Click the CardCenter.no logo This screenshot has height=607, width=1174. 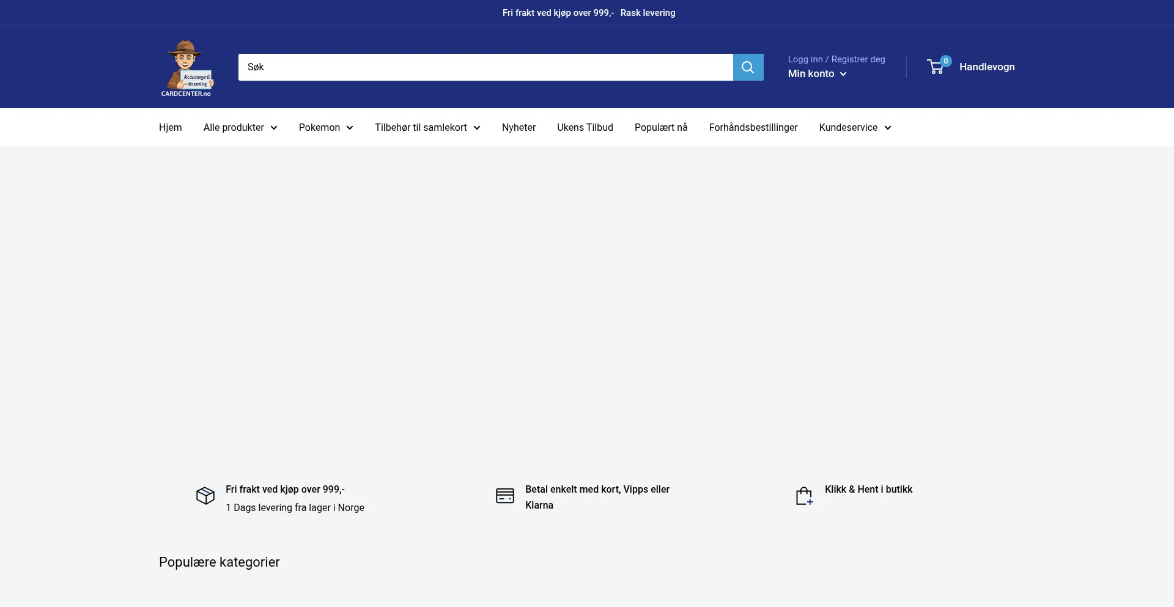point(186,67)
